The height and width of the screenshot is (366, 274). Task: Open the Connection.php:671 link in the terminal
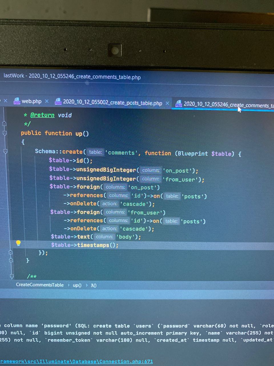(x=76, y=361)
